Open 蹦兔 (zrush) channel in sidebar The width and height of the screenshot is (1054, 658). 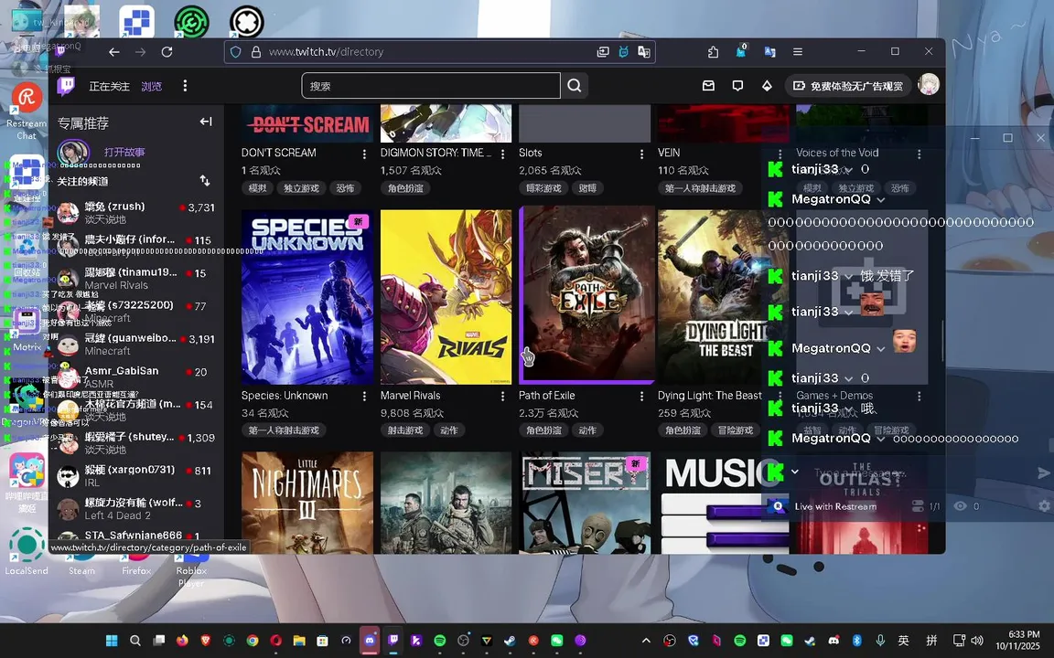click(136, 212)
